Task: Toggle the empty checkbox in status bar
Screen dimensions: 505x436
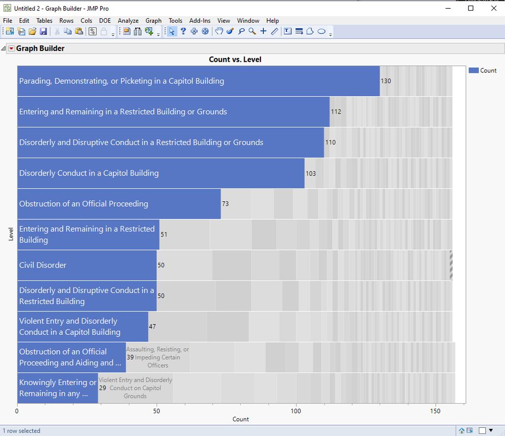Action: click(x=482, y=430)
